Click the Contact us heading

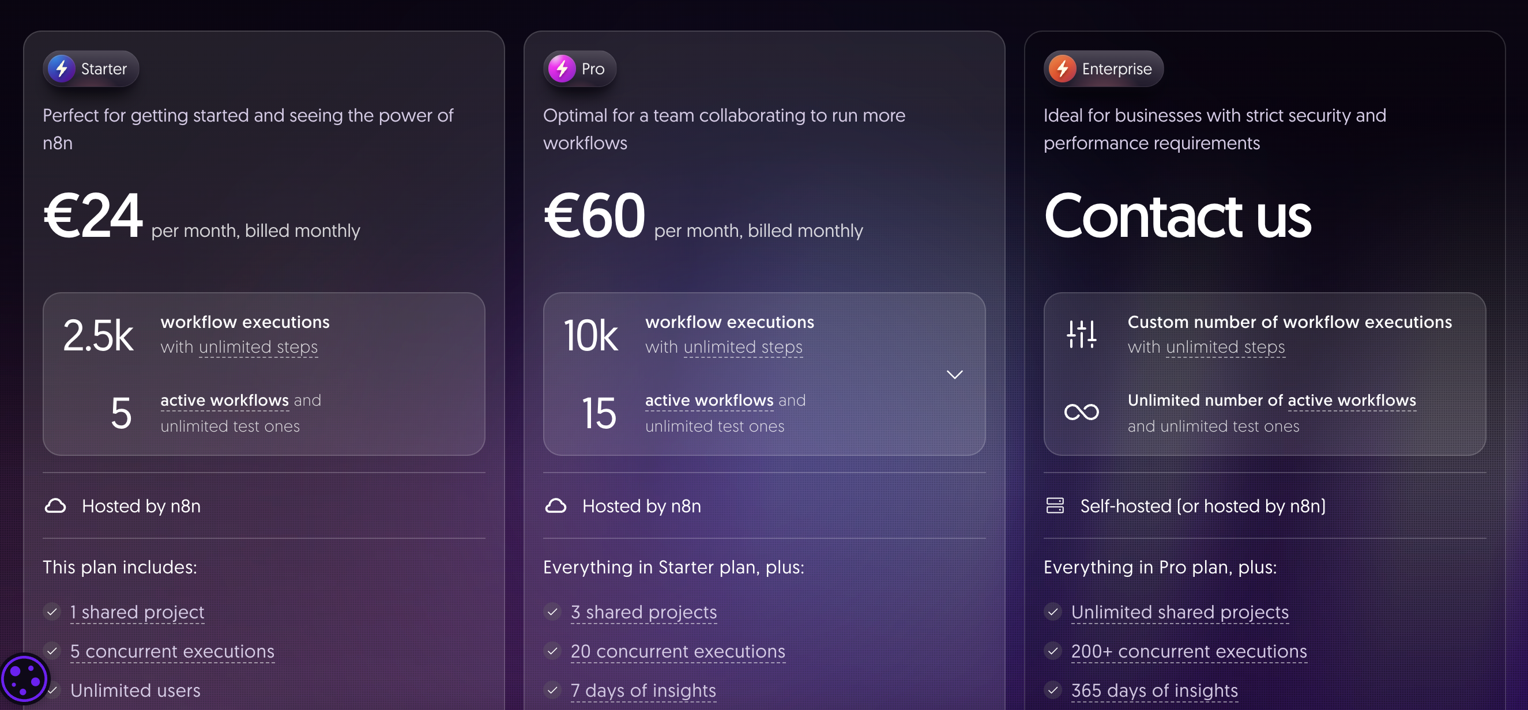1177,216
